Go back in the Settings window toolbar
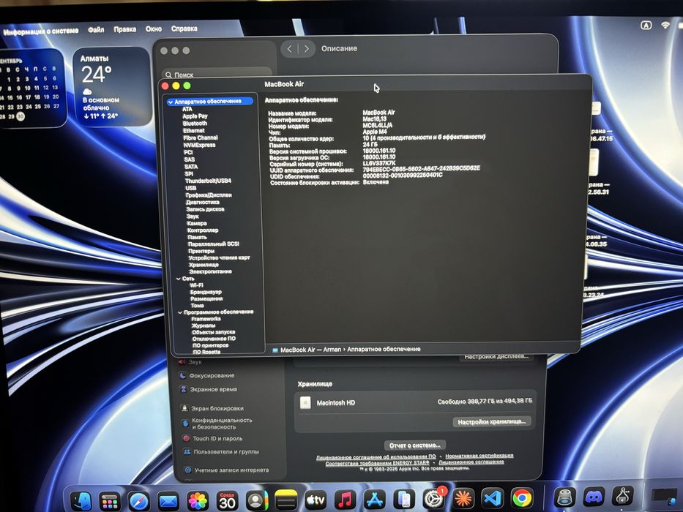The width and height of the screenshot is (683, 512). [x=290, y=49]
